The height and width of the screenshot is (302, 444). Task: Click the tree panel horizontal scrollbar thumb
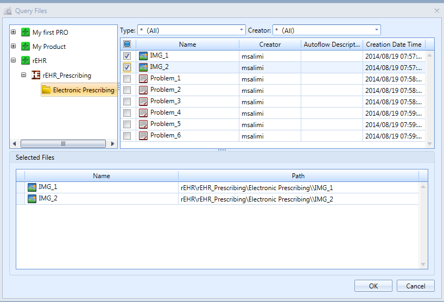pyautogui.click(x=63, y=144)
